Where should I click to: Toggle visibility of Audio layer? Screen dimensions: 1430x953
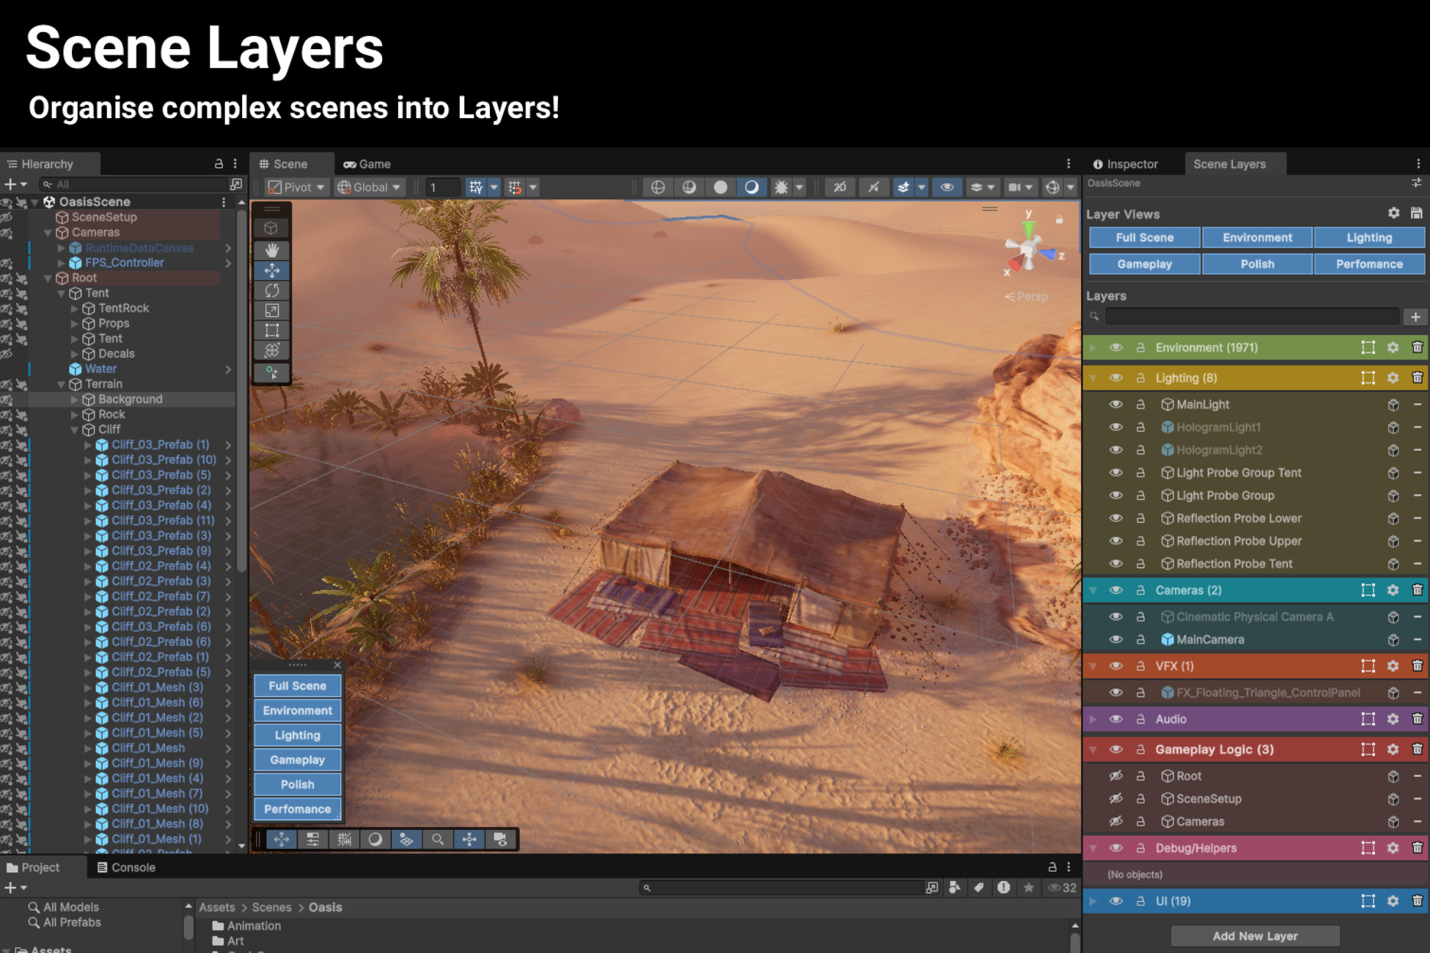(x=1115, y=719)
